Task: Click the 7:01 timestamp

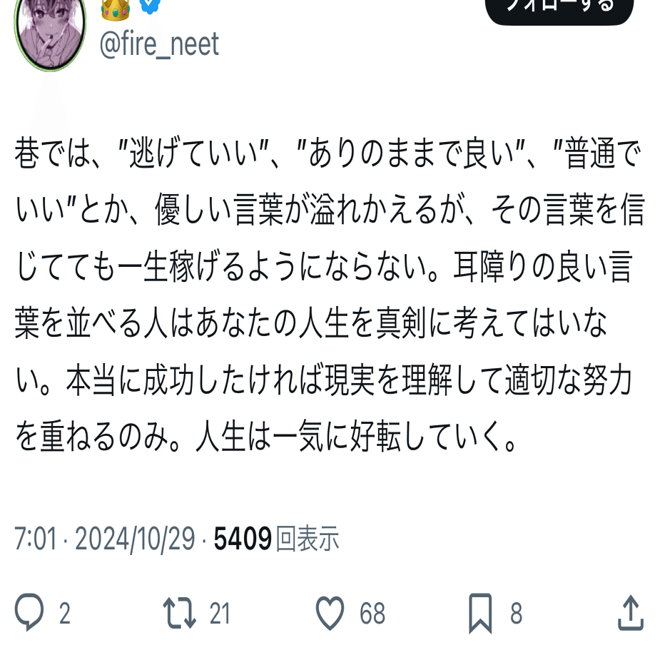Action: pyautogui.click(x=36, y=539)
